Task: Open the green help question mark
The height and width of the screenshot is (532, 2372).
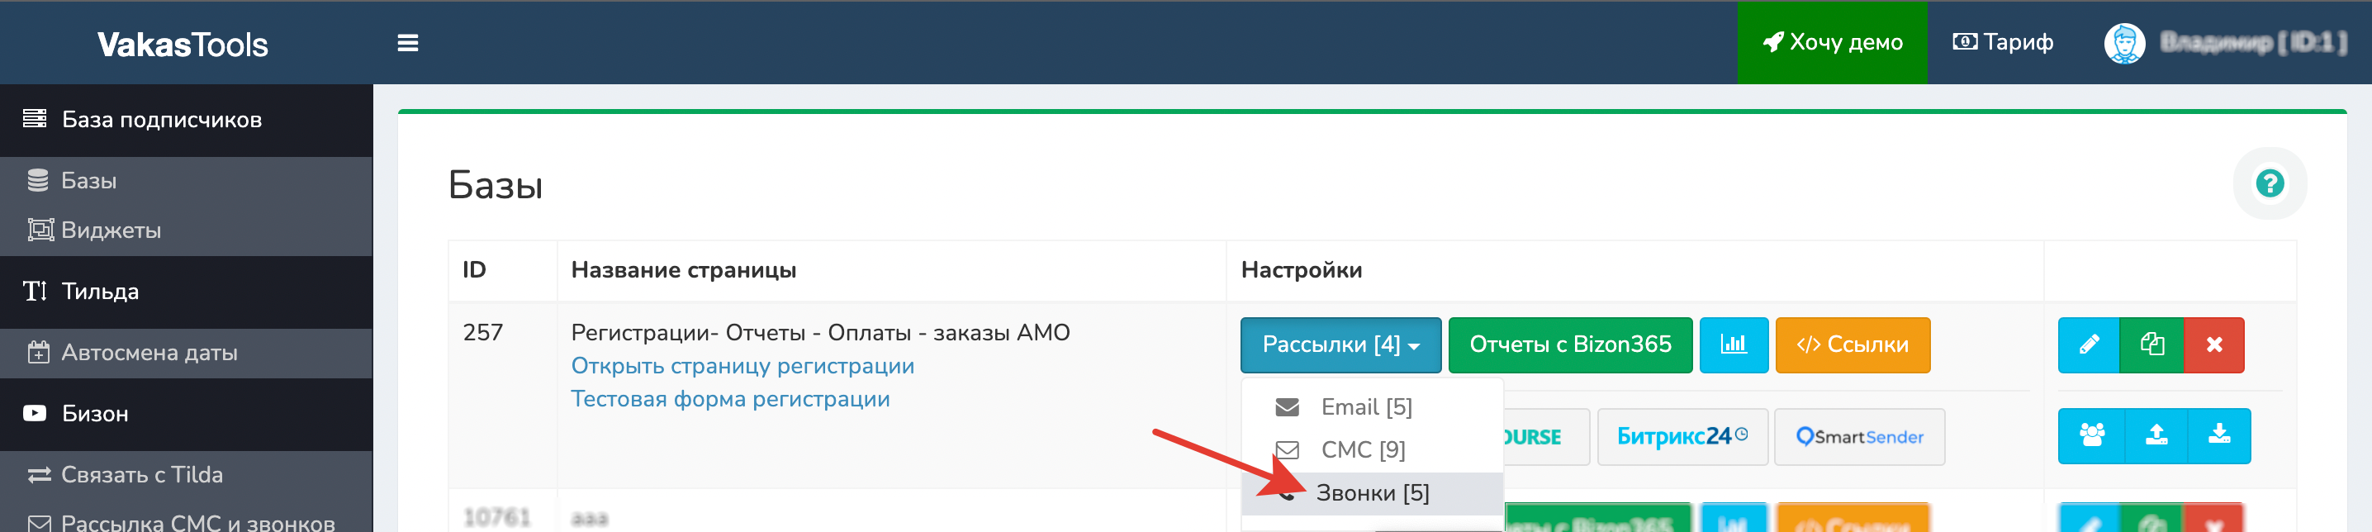Action: [x=2269, y=183]
